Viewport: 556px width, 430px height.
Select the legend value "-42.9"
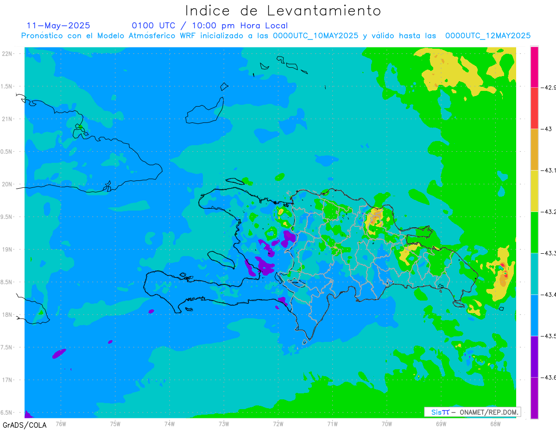tap(549, 87)
